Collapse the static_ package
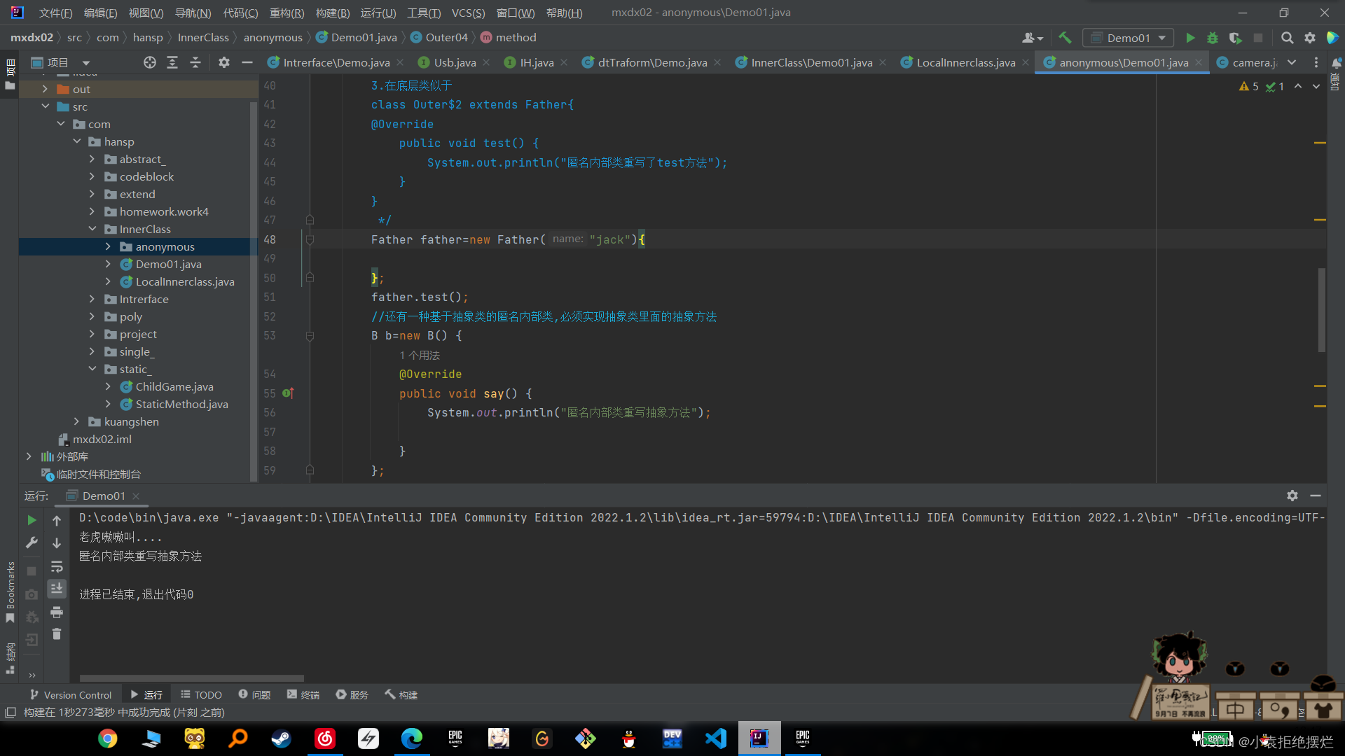 click(92, 369)
